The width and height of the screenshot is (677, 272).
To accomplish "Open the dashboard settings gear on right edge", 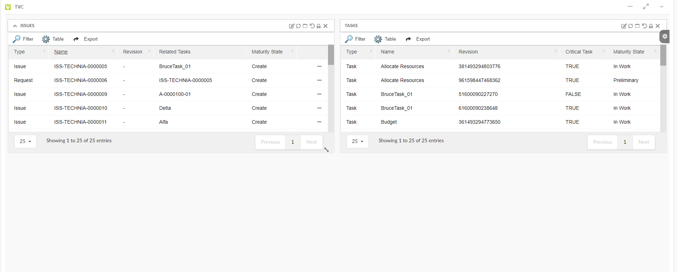I will tap(664, 36).
